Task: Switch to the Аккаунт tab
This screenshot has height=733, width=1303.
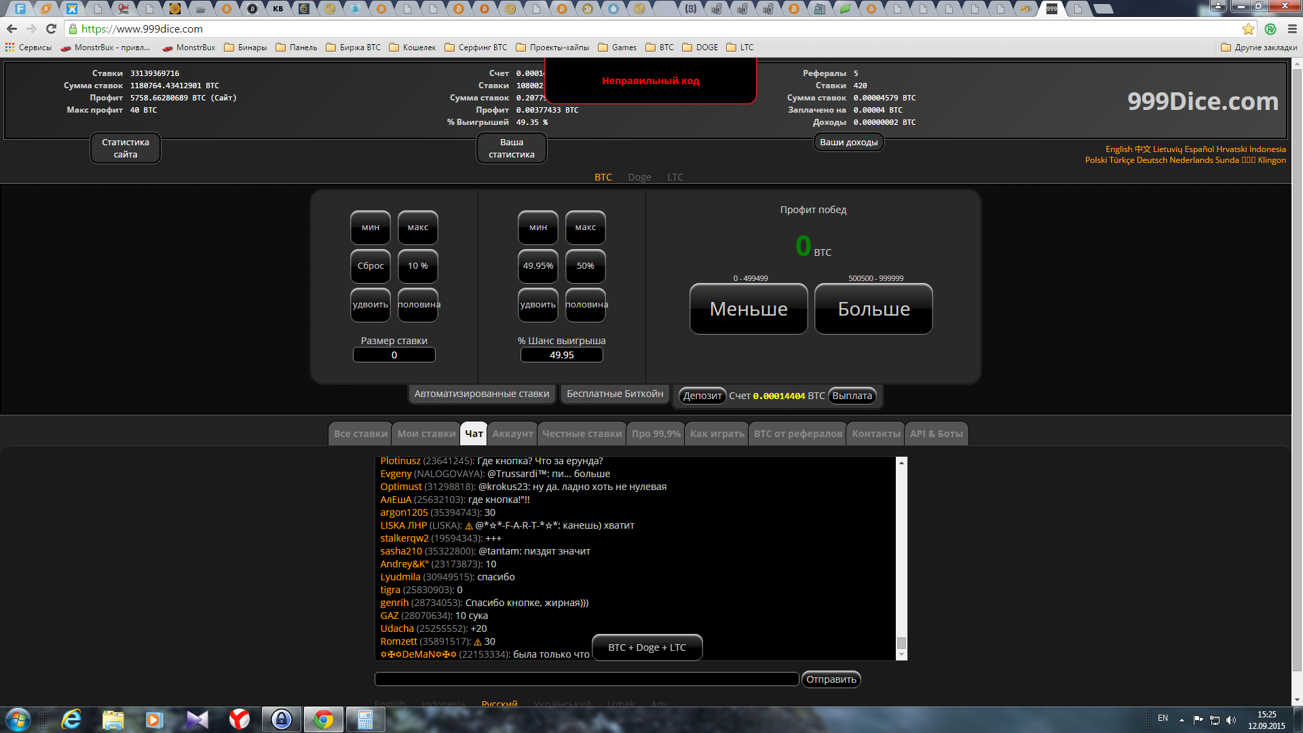Action: coord(512,434)
